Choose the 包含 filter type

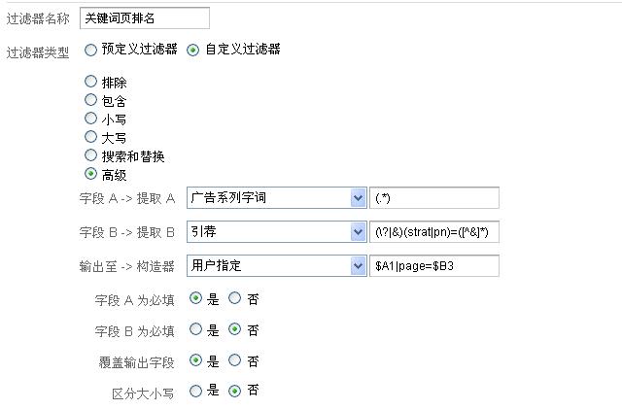click(91, 100)
